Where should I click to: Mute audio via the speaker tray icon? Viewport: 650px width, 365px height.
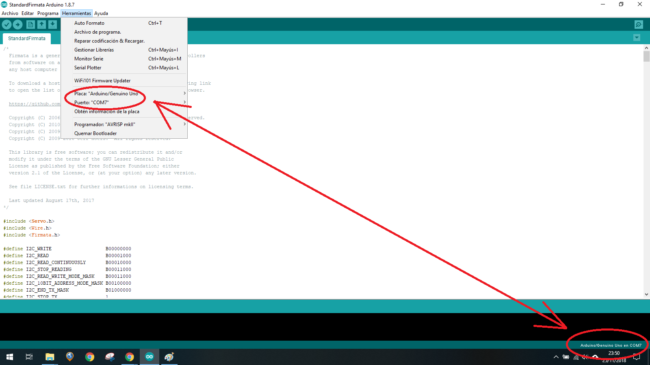tap(585, 357)
